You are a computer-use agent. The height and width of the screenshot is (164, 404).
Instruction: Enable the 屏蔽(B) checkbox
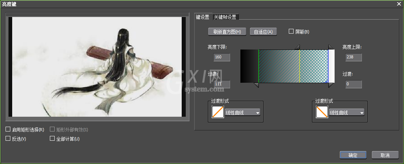291,31
